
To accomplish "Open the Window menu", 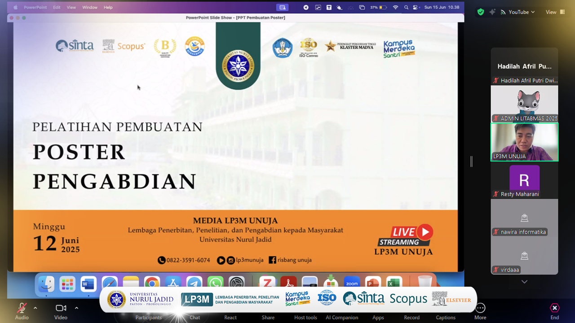I will pos(90,7).
